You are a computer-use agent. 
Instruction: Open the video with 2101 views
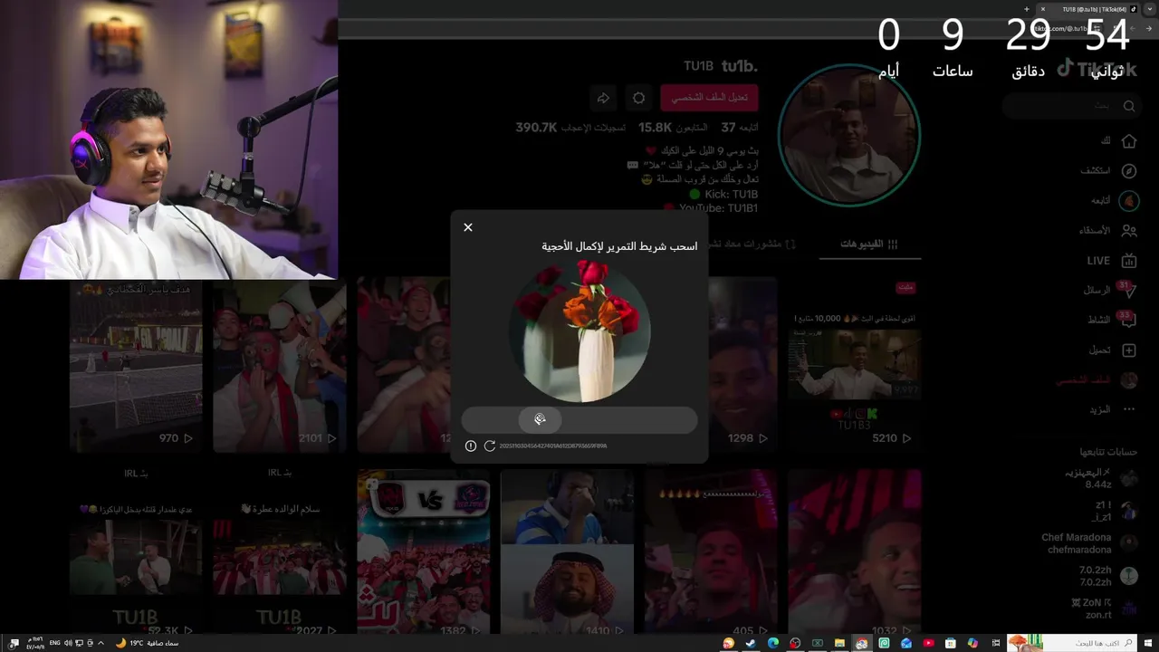pos(279,364)
